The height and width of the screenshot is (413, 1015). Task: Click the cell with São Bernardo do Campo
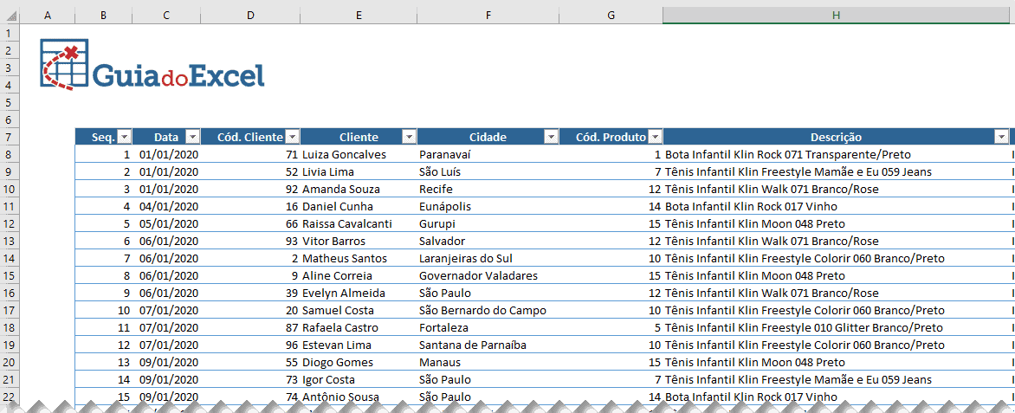(x=482, y=310)
